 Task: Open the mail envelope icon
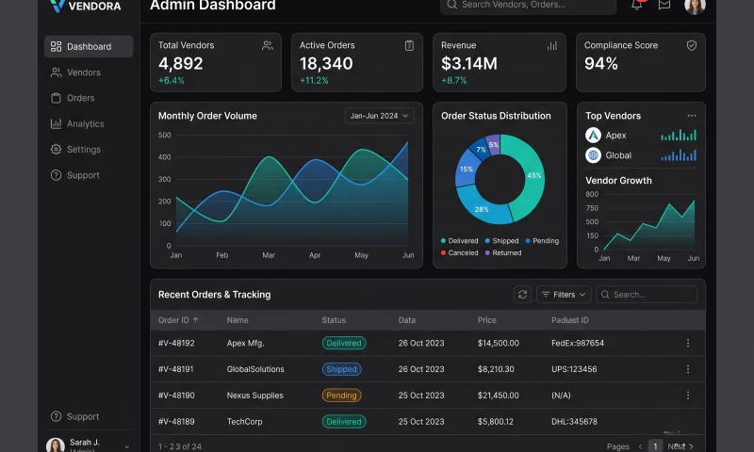[x=664, y=5]
